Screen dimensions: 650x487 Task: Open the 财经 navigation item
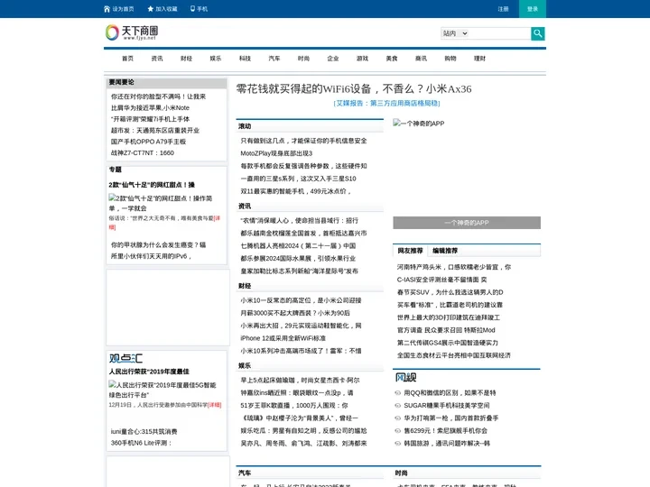[187, 59]
